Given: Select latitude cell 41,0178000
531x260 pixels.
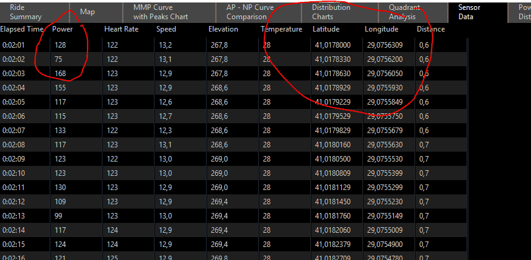Looking at the screenshot, I should point(332,45).
